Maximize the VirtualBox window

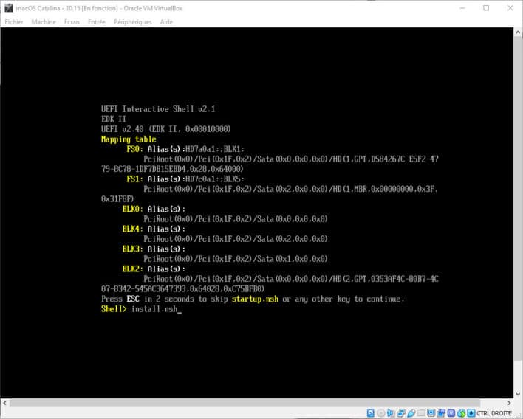(486, 8)
